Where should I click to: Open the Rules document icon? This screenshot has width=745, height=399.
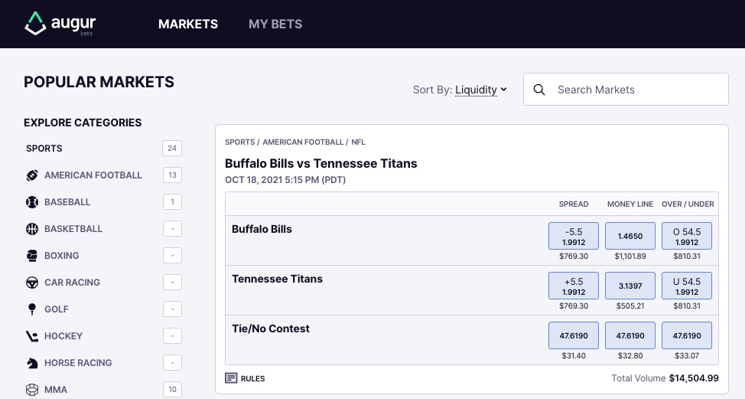pos(231,378)
